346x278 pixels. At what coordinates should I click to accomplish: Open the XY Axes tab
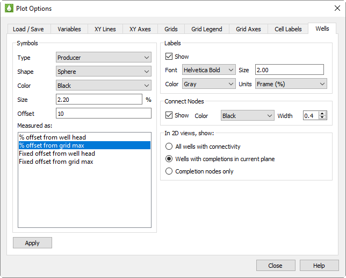(140, 29)
